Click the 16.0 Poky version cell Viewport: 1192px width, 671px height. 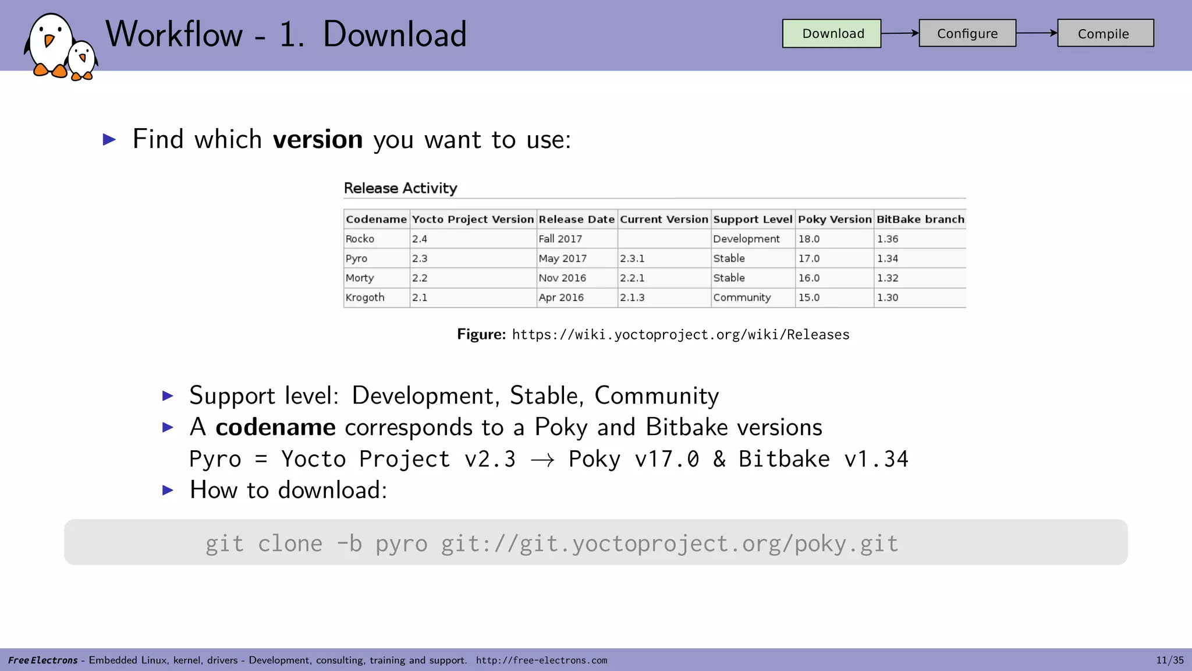click(x=835, y=278)
